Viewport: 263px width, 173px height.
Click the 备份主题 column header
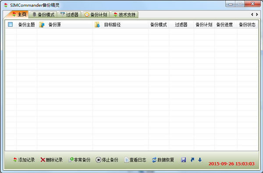pos(26,25)
